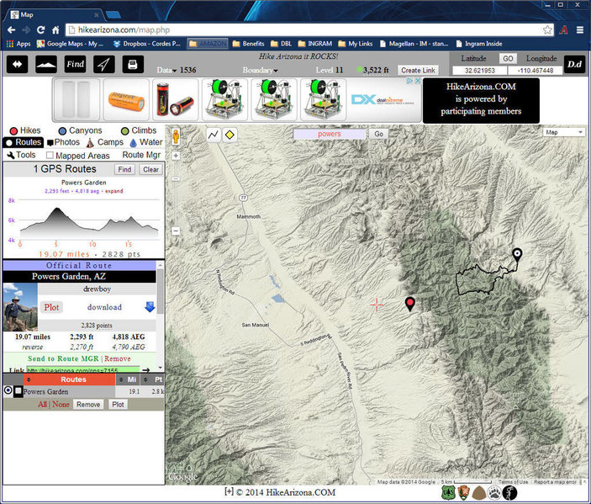
Task: Open the paw print wildlife badge
Action: tap(494, 493)
